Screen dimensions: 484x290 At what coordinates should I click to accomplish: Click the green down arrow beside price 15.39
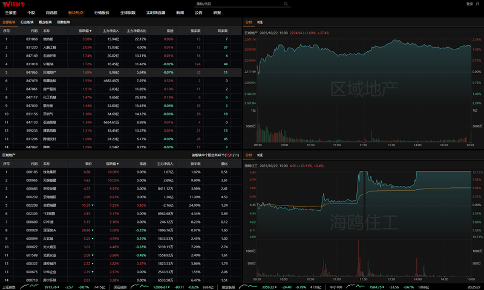tap(93, 205)
